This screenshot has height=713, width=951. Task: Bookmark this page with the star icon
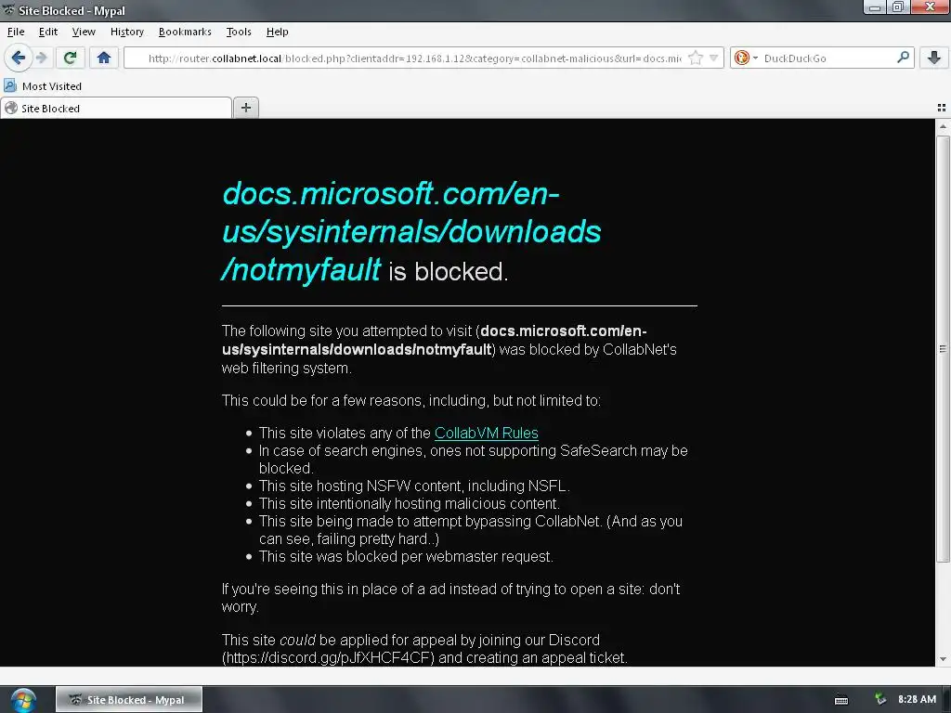[x=696, y=58]
